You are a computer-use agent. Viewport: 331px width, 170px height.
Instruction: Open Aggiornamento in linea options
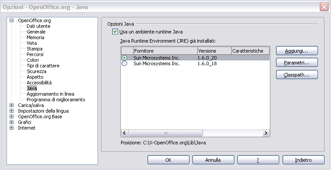[x=51, y=94]
